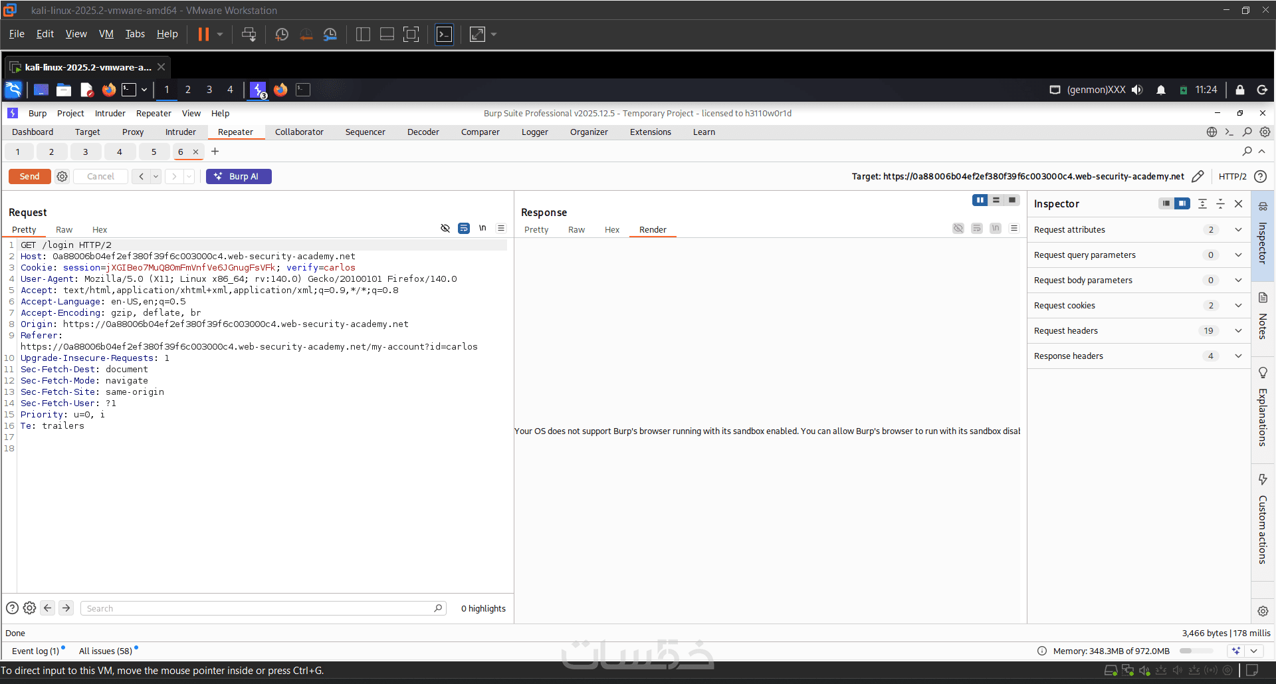Launch Firefox from the Kali panel launcher
Image resolution: width=1276 pixels, height=684 pixels.
tap(108, 90)
